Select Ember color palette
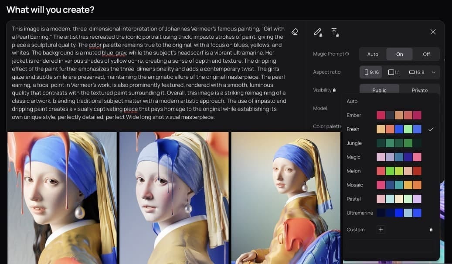Viewport: 452px width, 264px height. click(x=391, y=115)
